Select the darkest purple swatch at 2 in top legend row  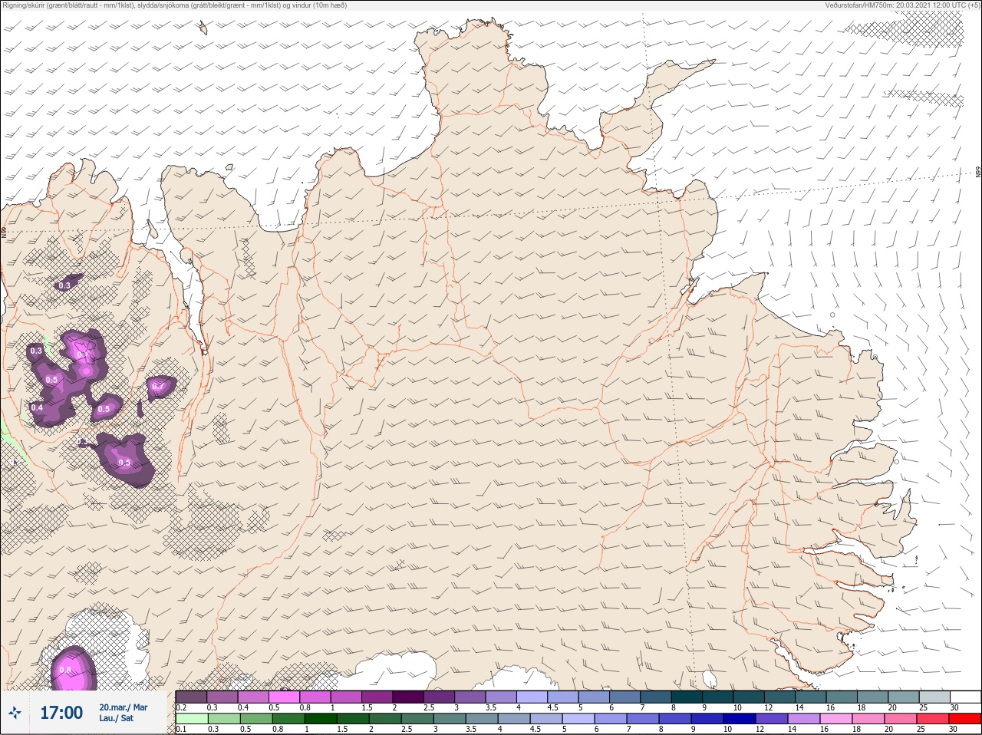click(409, 697)
